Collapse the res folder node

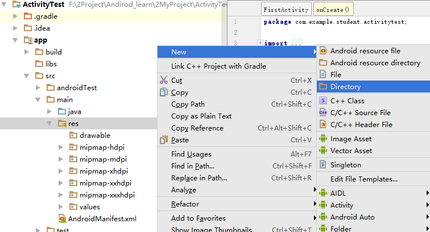(49, 124)
